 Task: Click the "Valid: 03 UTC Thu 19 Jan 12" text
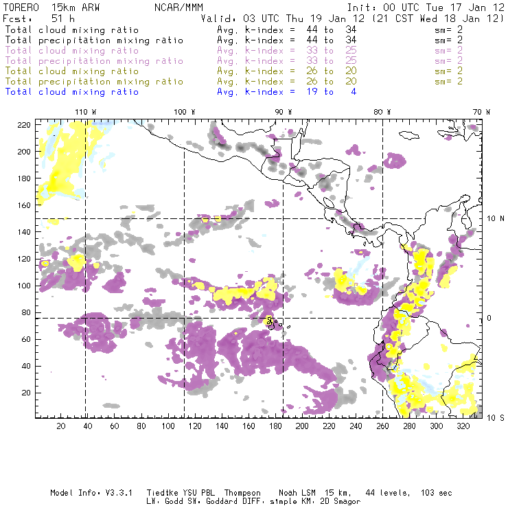click(283, 19)
